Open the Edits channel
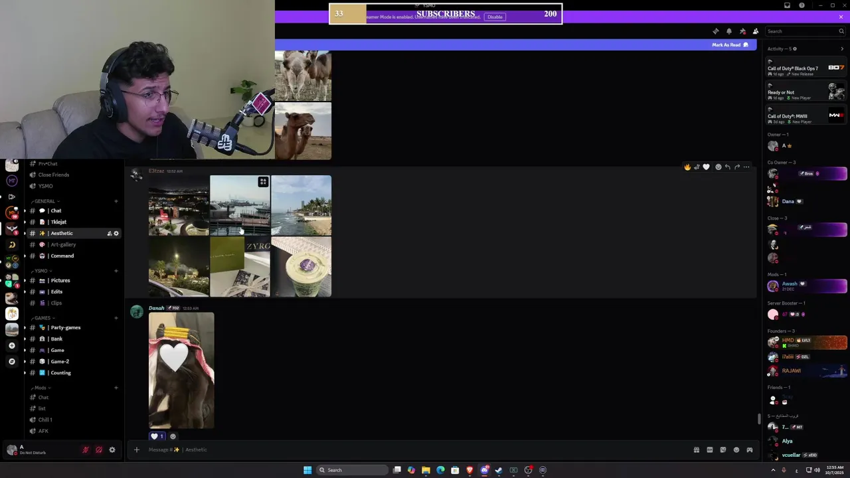This screenshot has width=850, height=478. [73, 291]
